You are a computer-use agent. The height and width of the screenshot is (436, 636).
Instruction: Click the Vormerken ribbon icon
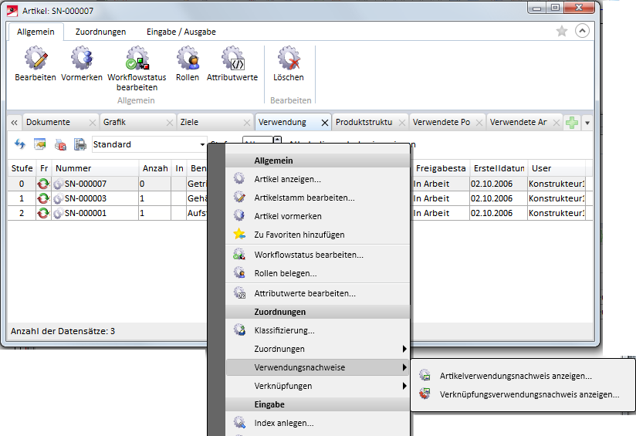[x=82, y=59]
